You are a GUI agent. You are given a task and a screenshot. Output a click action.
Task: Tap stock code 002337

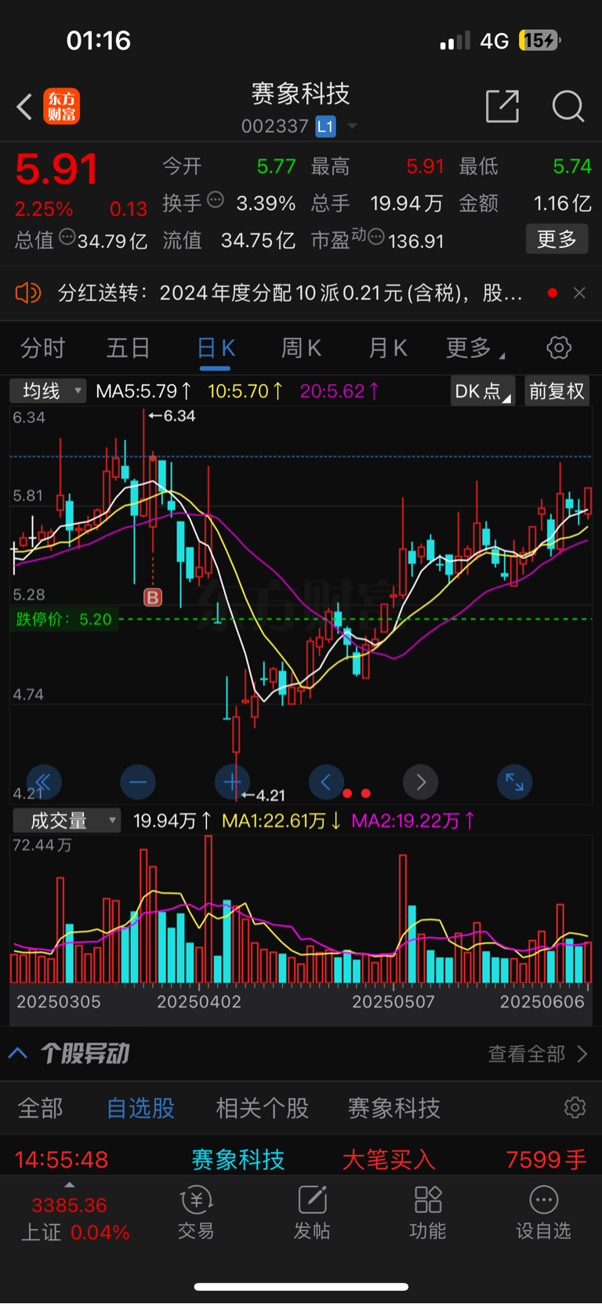pos(275,126)
